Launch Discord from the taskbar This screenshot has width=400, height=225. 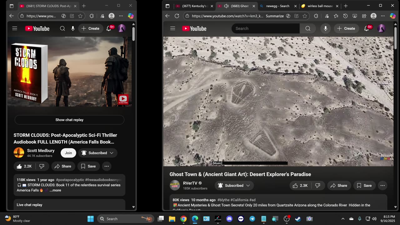229,219
